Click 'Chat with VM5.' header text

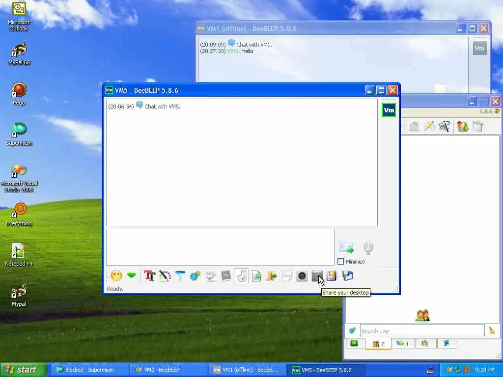162,107
